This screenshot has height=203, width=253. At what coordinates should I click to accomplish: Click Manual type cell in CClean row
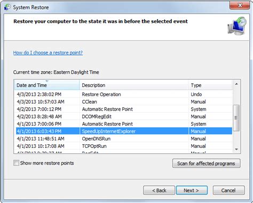198,102
